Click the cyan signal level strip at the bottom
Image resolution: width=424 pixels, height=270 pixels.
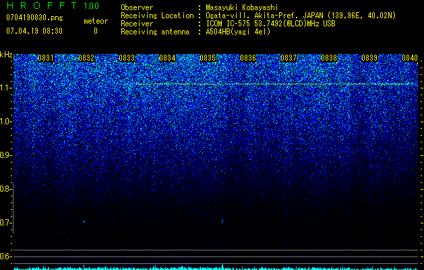pyautogui.click(x=216, y=268)
